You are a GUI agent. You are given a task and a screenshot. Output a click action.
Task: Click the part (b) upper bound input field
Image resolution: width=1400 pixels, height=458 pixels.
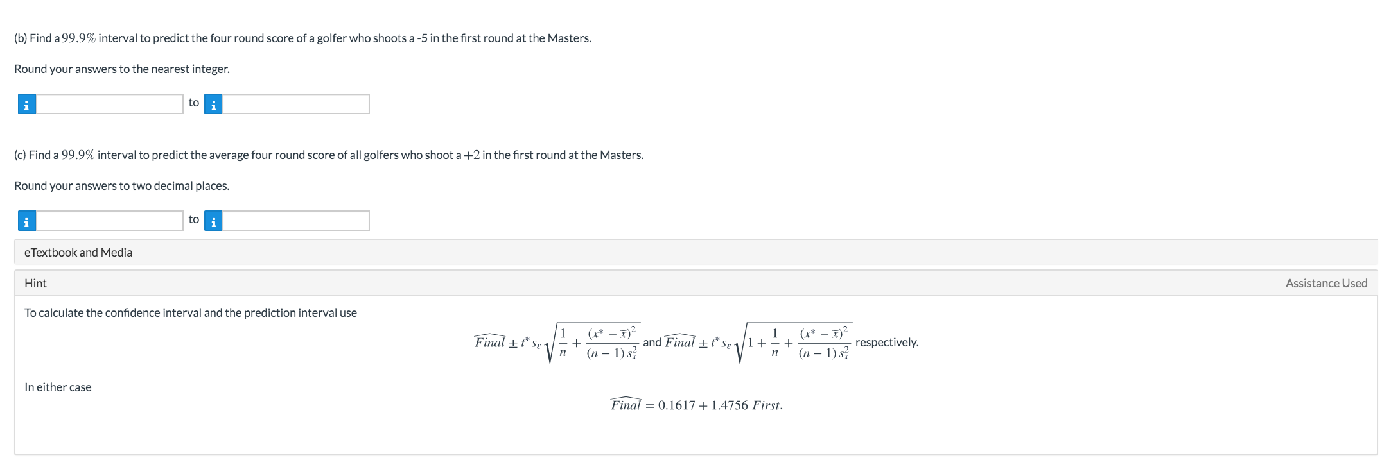pos(295,103)
